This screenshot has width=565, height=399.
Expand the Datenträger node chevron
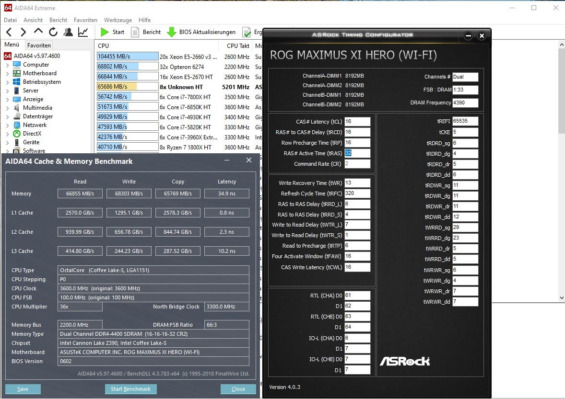click(x=8, y=116)
